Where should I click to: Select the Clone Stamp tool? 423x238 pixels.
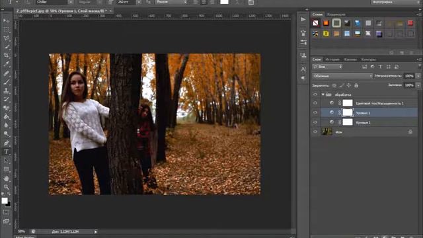[x=6, y=91]
